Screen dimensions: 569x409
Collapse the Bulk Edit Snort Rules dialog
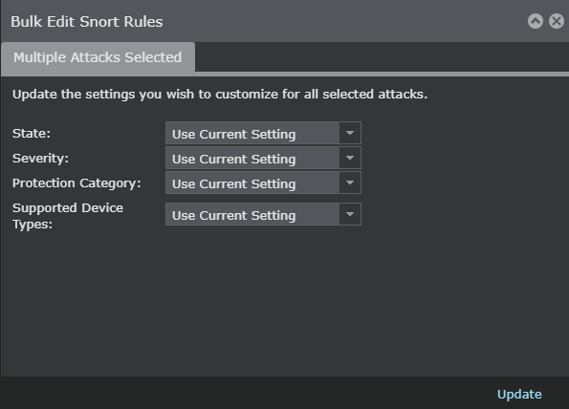[536, 21]
